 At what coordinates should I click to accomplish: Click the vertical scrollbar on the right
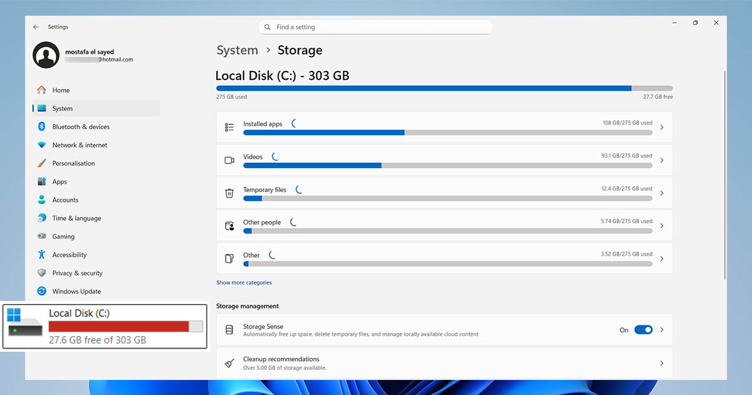(x=725, y=176)
